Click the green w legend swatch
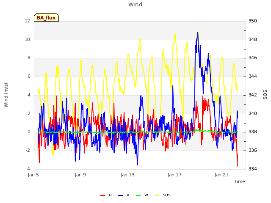 tap(138, 195)
